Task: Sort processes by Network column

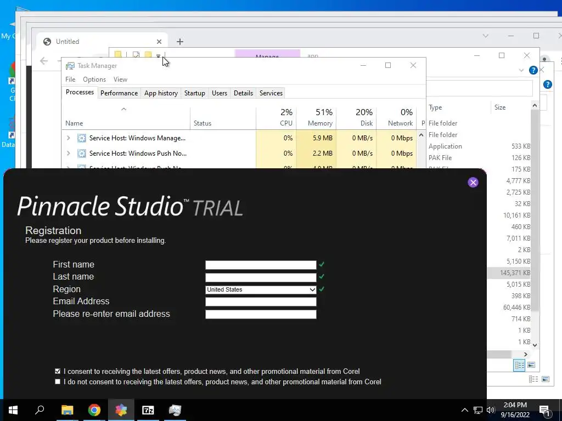Action: pos(397,118)
